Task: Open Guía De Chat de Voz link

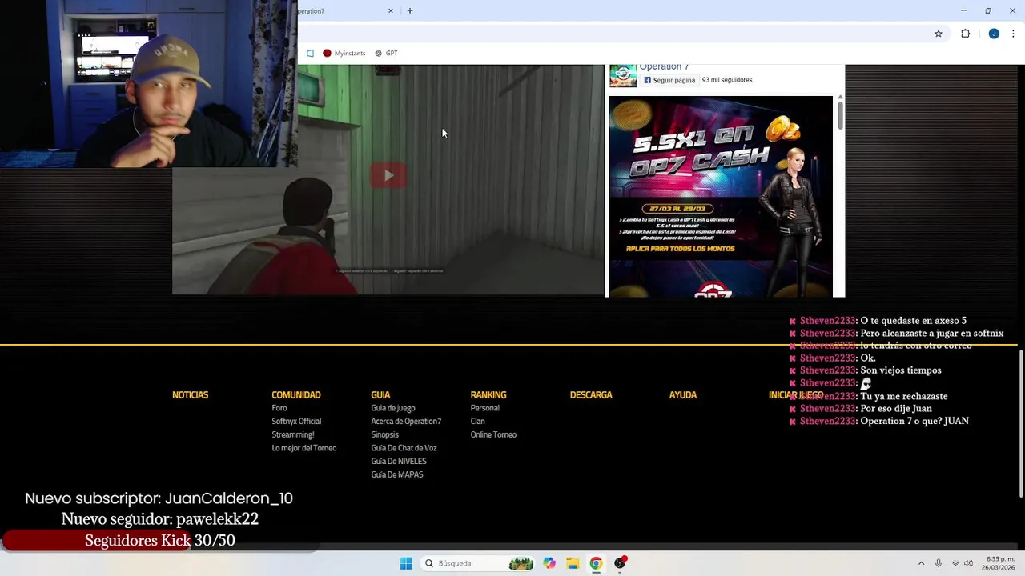Action: coord(404,448)
